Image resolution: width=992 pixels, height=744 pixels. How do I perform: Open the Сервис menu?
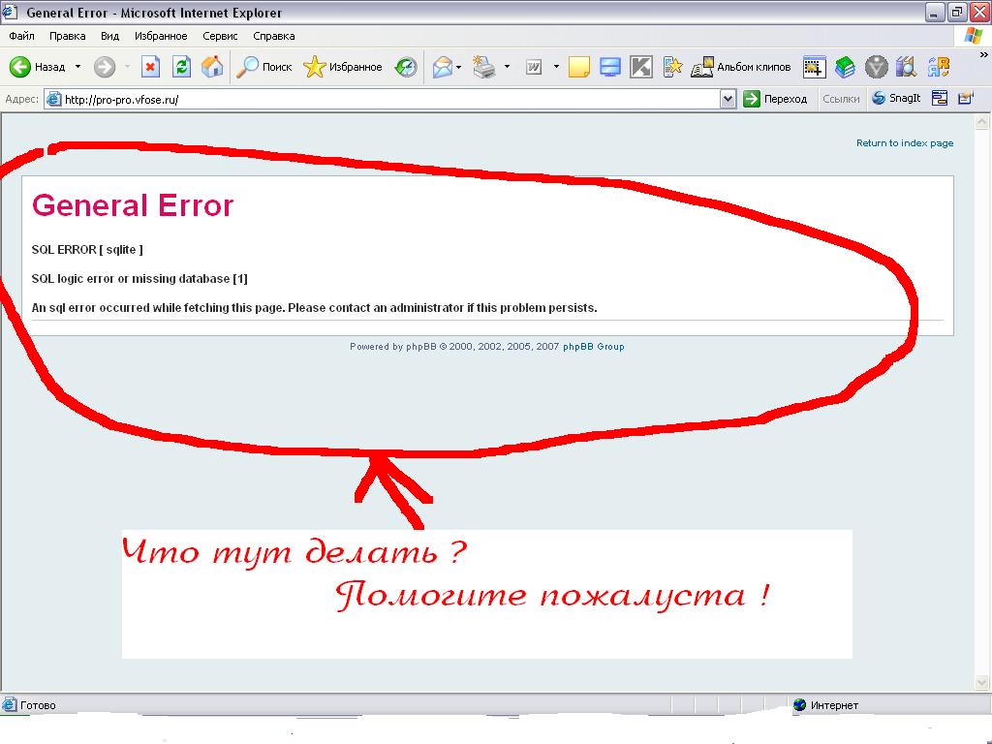(220, 36)
